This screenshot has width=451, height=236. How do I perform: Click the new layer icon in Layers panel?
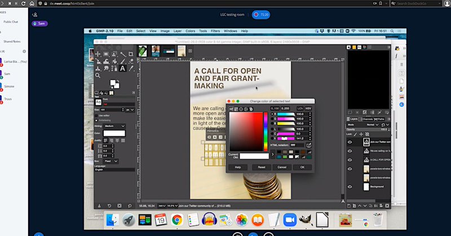[x=349, y=206]
